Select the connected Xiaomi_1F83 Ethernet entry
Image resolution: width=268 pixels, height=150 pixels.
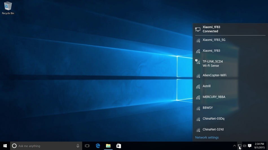coord(230,29)
